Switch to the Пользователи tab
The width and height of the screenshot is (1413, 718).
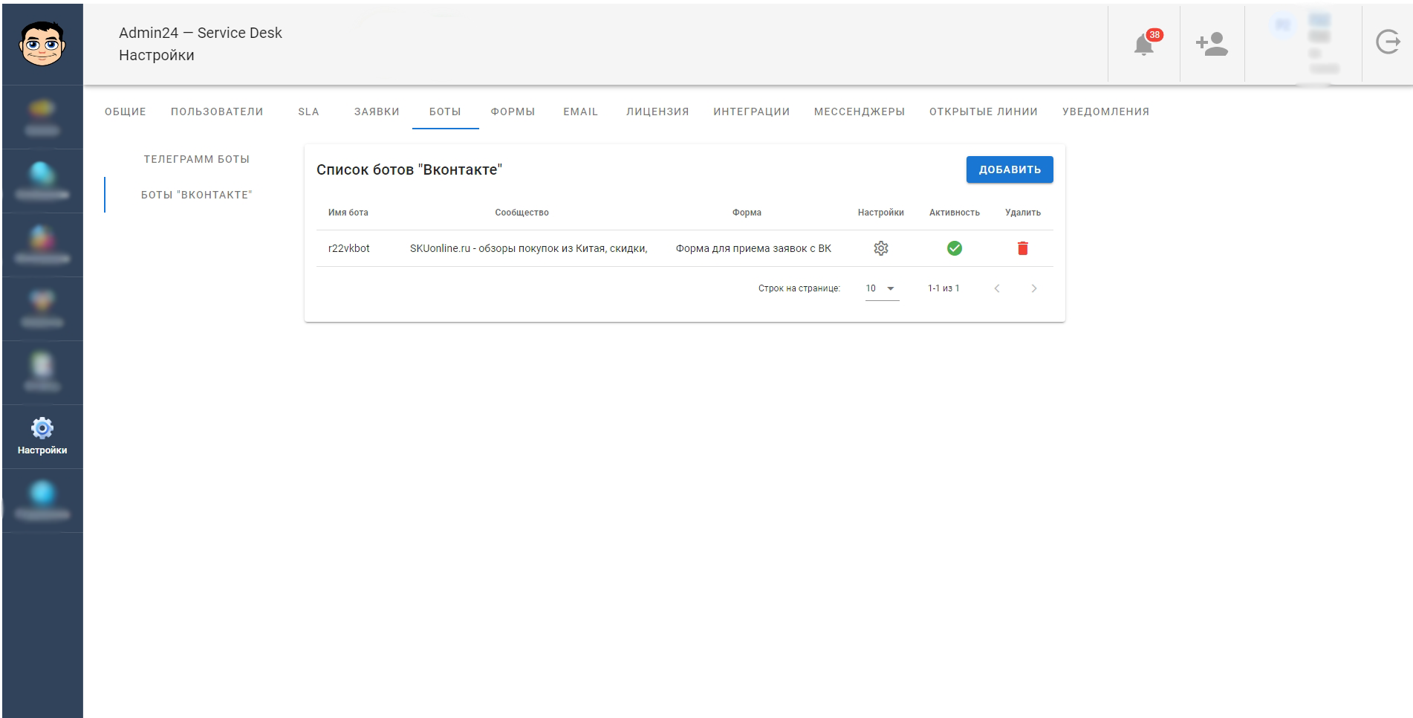(217, 111)
